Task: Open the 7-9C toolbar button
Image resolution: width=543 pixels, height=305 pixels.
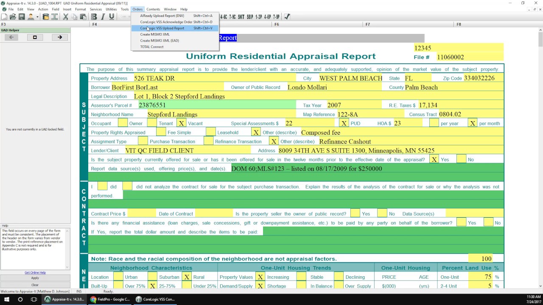Action: (232, 17)
